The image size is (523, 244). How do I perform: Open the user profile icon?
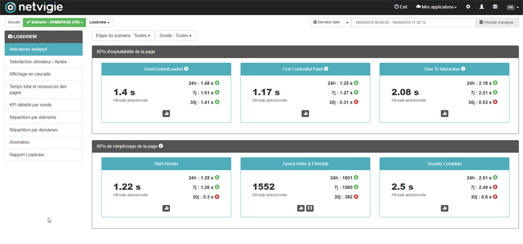pyautogui.click(x=481, y=6)
